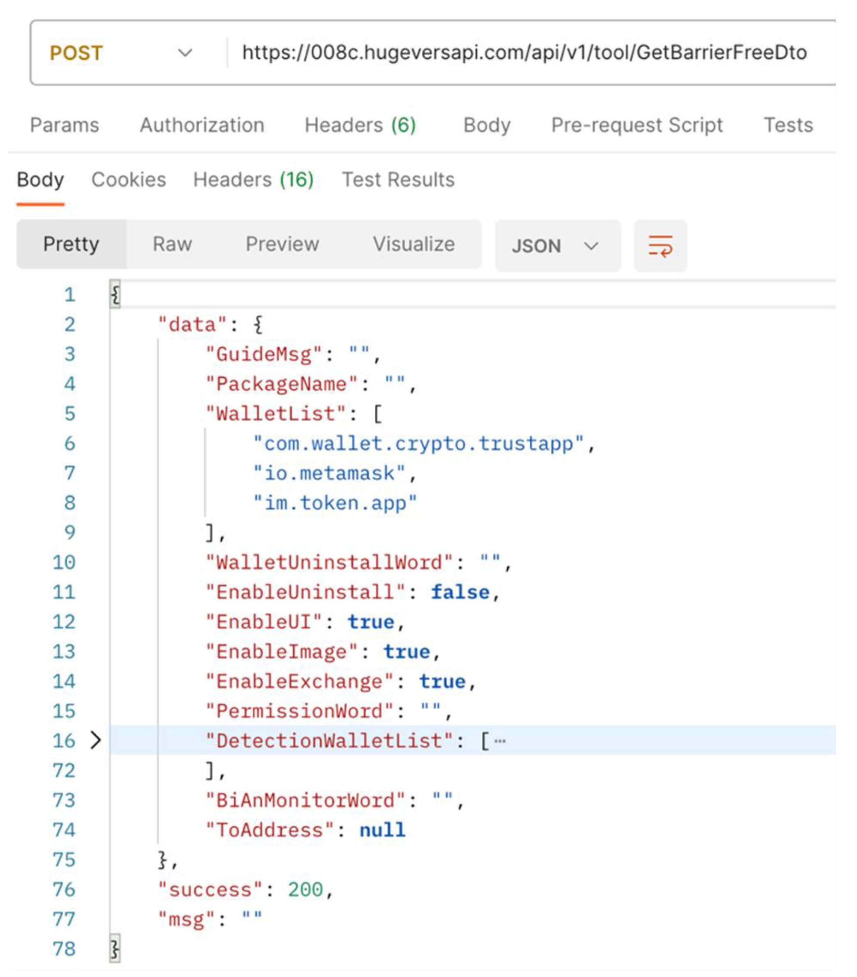View the Test Results tab

(x=398, y=180)
